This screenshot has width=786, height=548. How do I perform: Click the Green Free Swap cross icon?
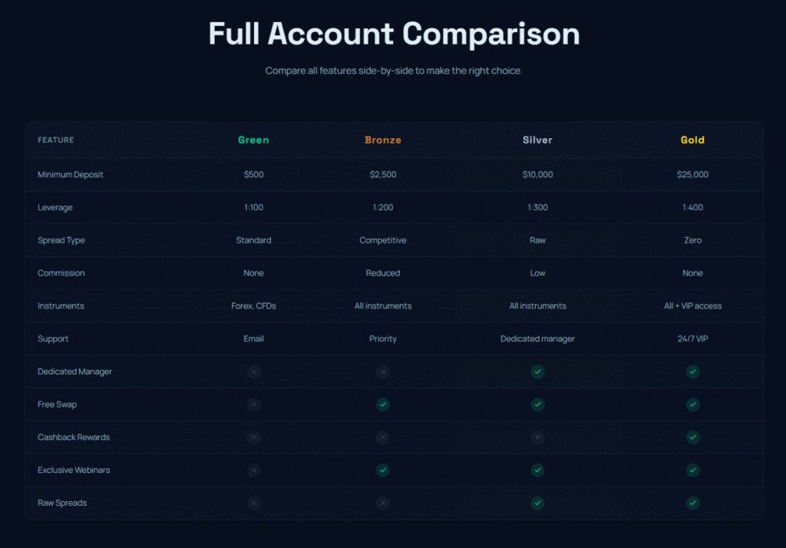tap(253, 404)
